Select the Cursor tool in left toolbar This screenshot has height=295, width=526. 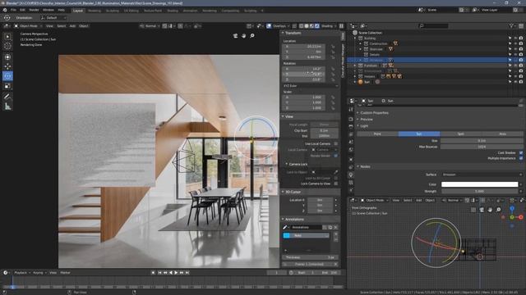point(7,46)
